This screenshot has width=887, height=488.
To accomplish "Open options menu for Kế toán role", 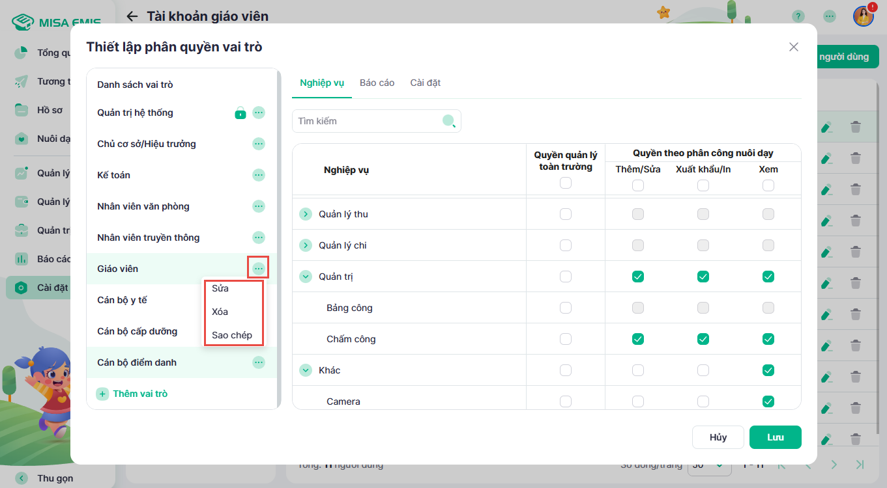I will click(259, 175).
